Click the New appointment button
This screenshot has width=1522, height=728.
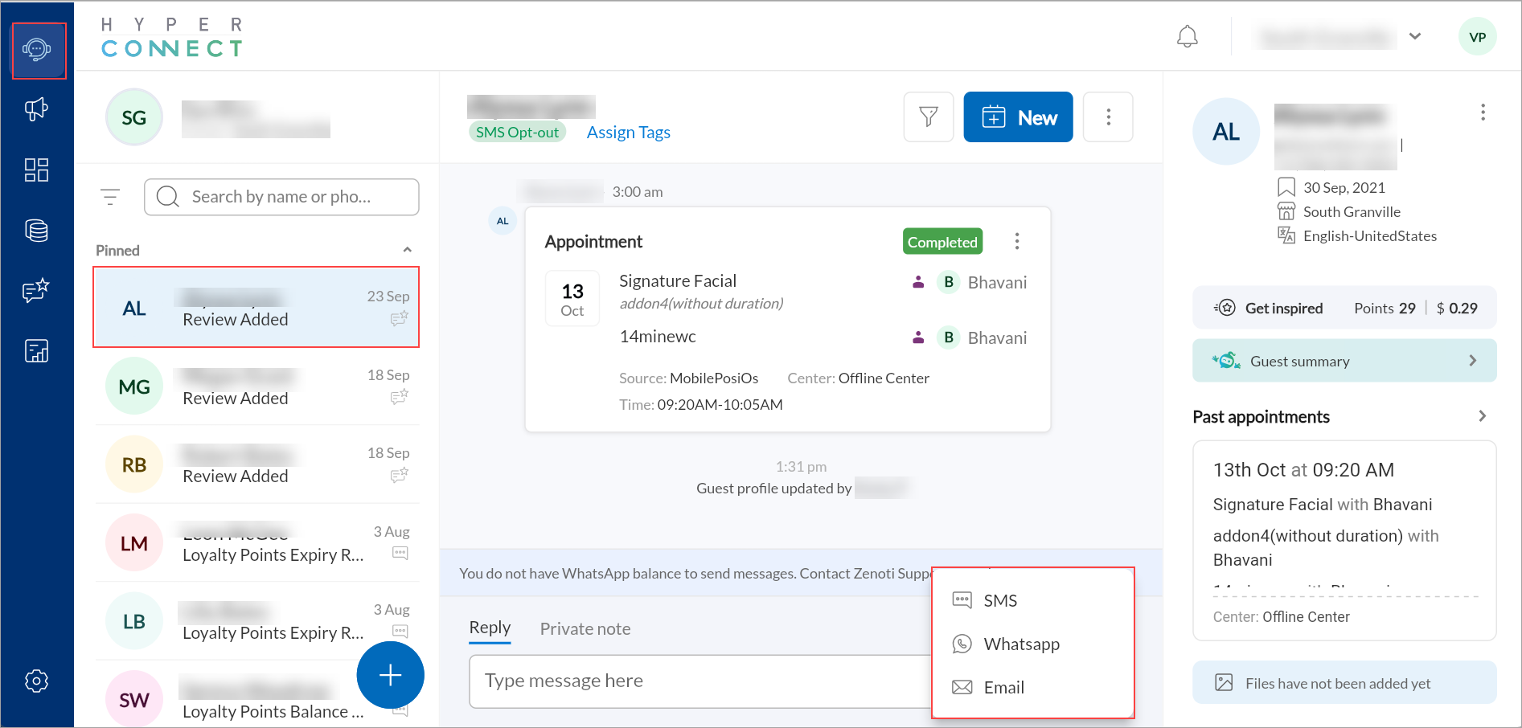click(1018, 117)
